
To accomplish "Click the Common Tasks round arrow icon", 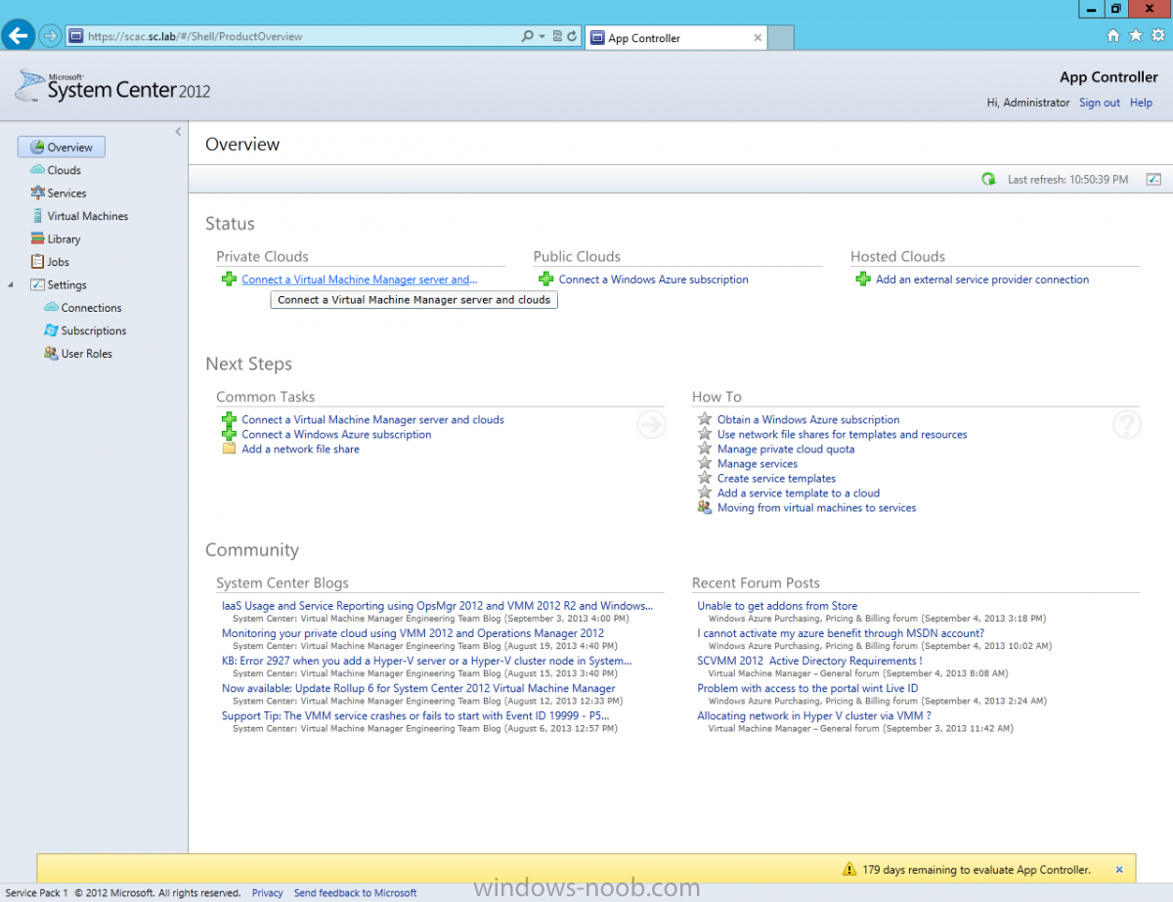I will (x=651, y=424).
